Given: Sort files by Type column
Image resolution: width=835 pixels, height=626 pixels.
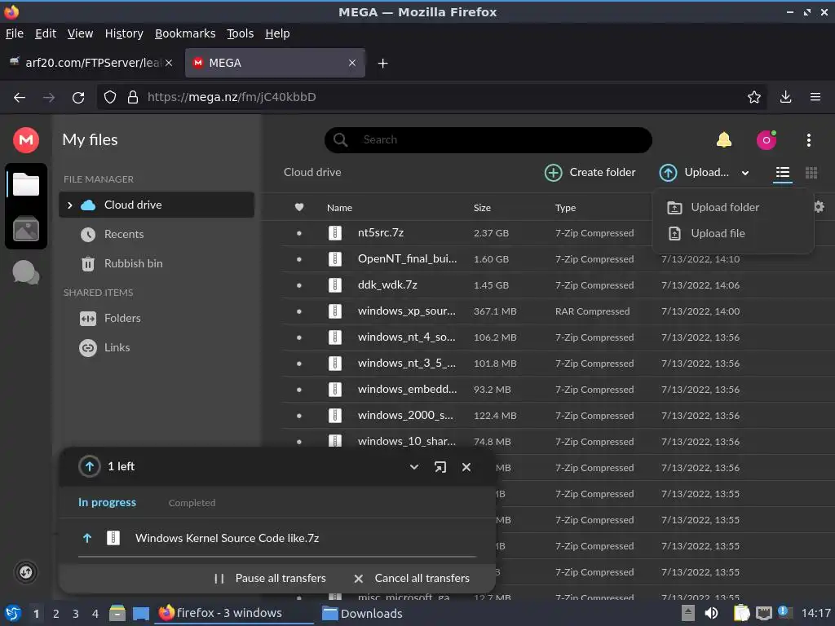Looking at the screenshot, I should [x=565, y=208].
